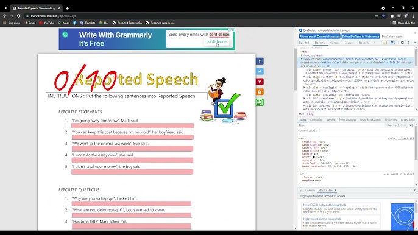Switch to the Elements tab in DevTools

320,43
